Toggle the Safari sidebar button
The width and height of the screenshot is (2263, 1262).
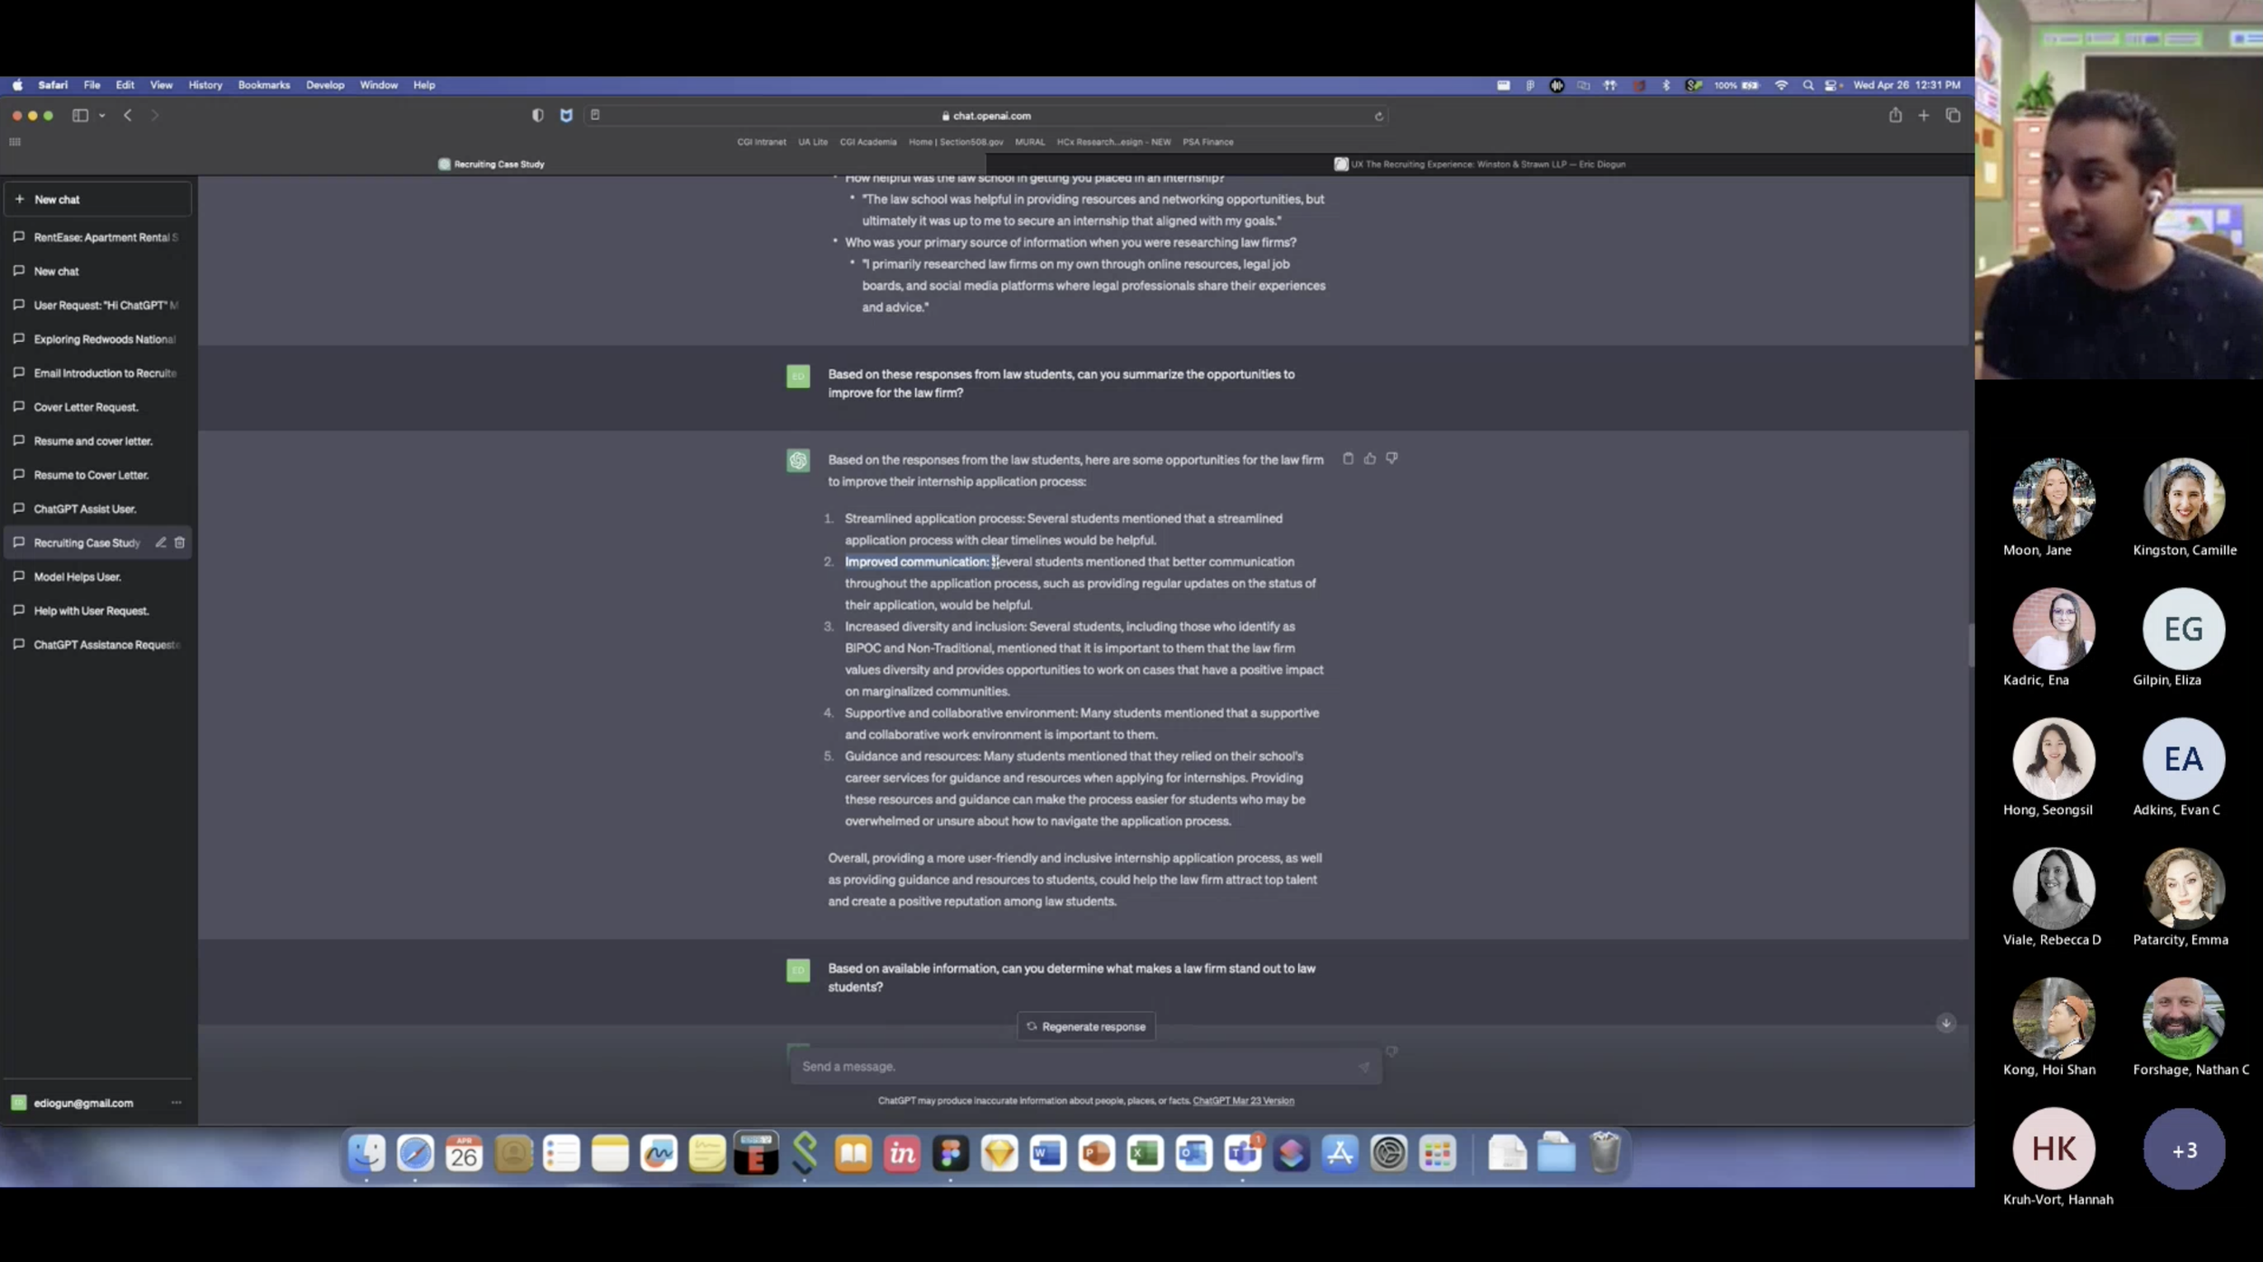tap(80, 115)
